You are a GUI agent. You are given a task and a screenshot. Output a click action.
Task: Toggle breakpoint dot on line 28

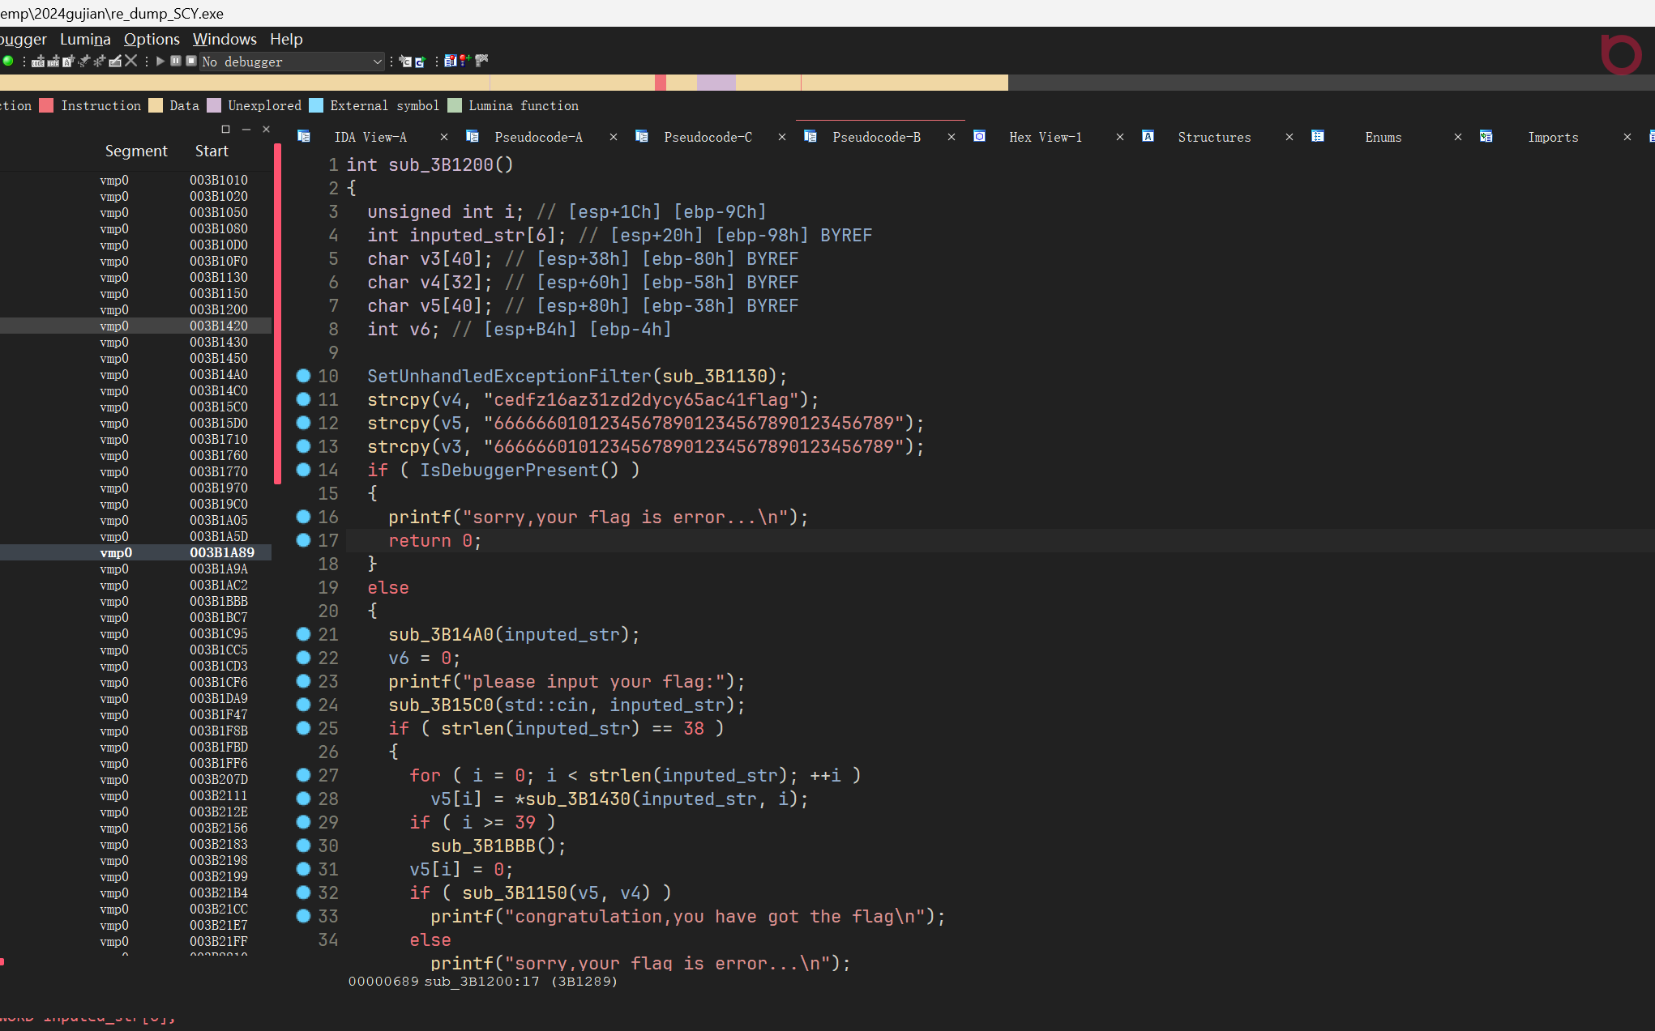pos(303,798)
